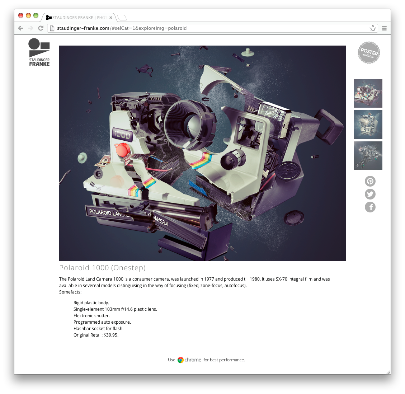Bookmark this page with the star icon
The image size is (405, 394).
[x=373, y=28]
